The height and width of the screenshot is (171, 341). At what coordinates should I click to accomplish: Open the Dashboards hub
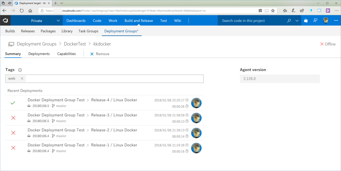[x=76, y=21]
